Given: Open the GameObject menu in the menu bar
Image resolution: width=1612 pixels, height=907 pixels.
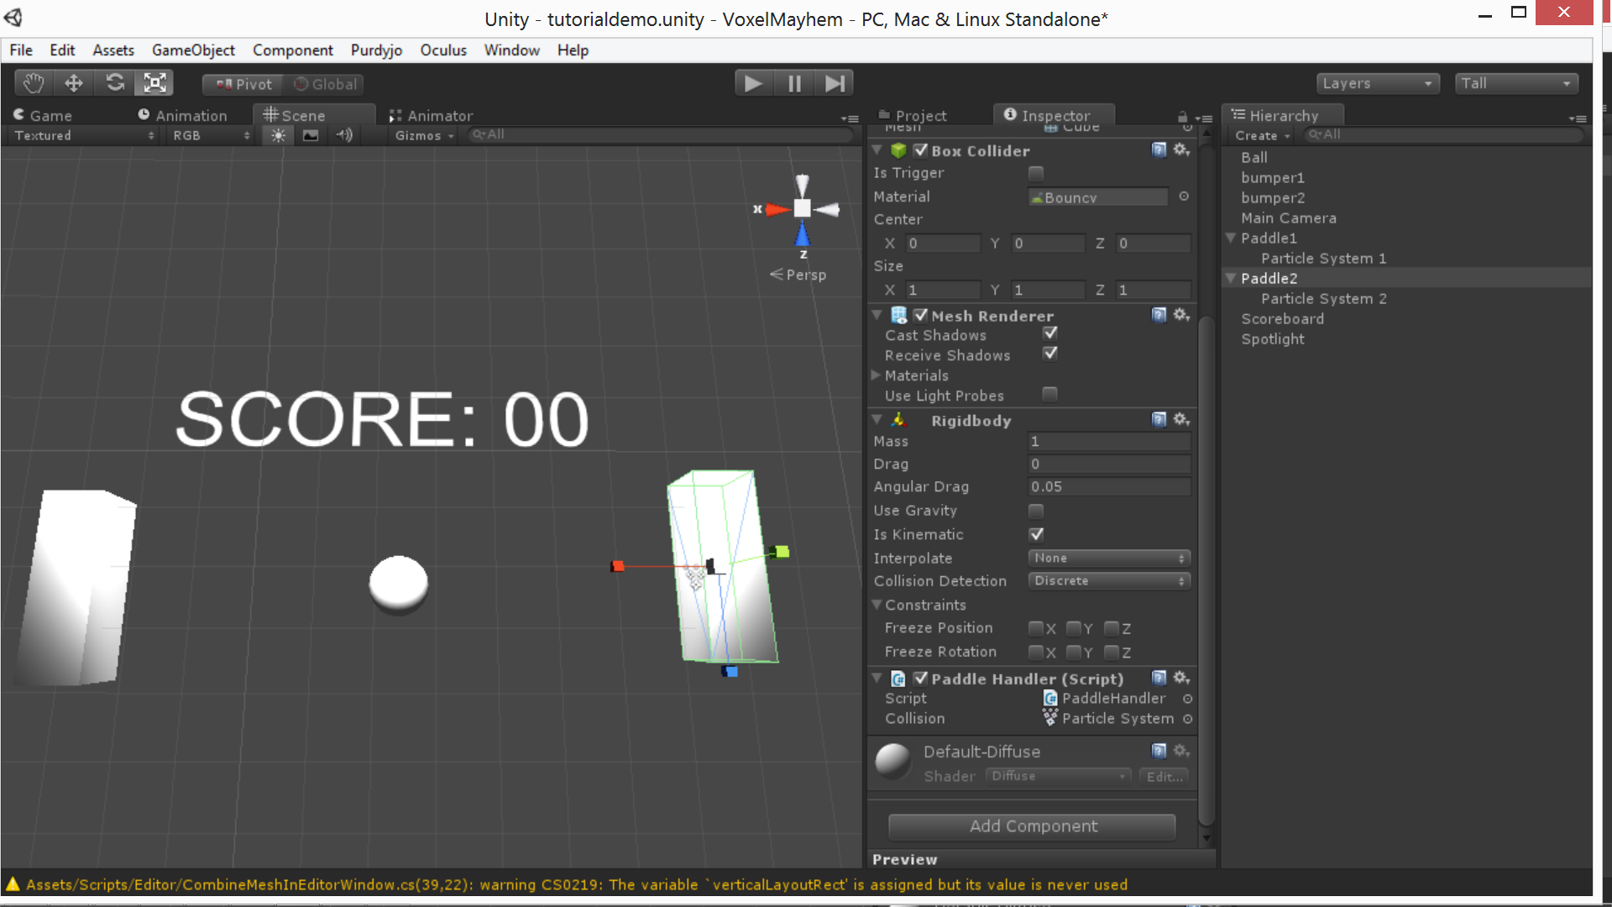Looking at the screenshot, I should (194, 50).
